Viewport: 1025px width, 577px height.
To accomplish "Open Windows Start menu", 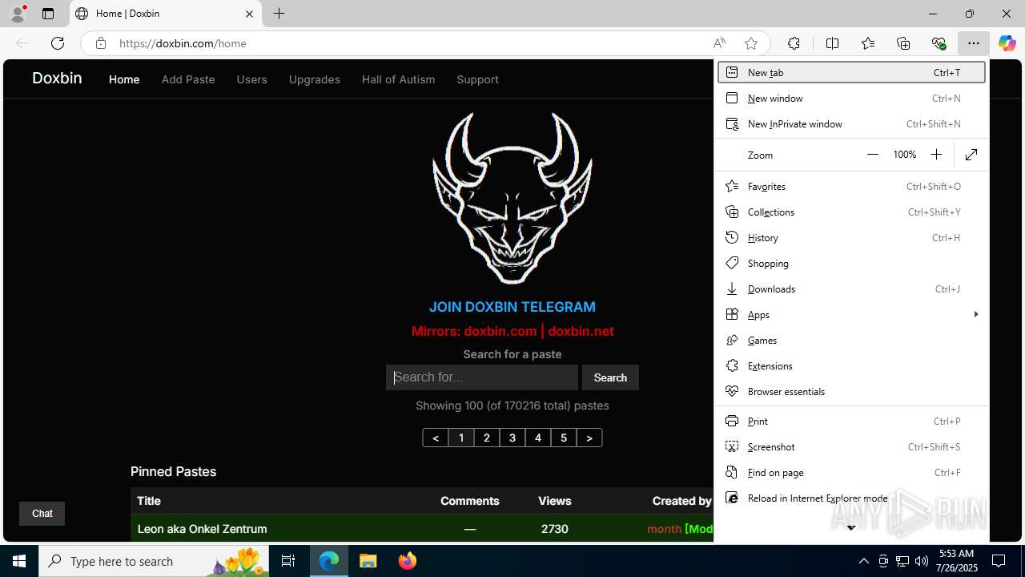I will coord(19,561).
